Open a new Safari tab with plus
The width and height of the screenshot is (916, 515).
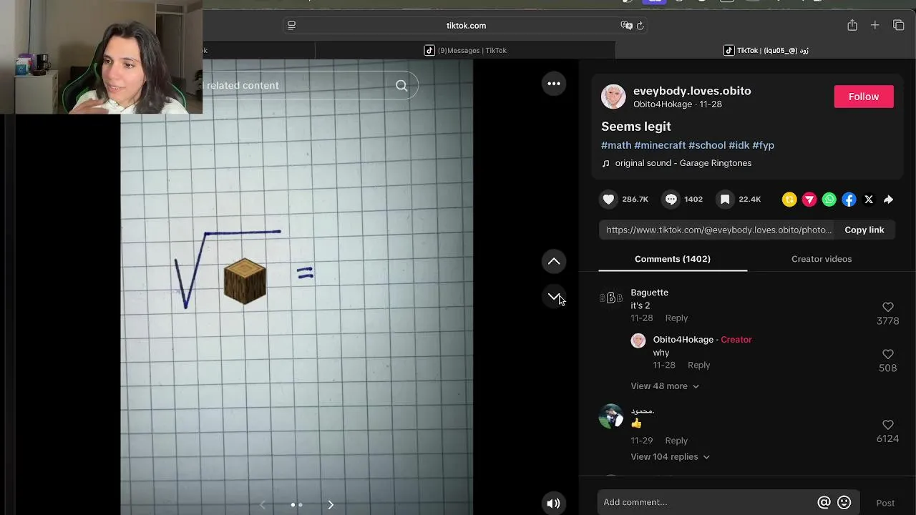pyautogui.click(x=874, y=25)
